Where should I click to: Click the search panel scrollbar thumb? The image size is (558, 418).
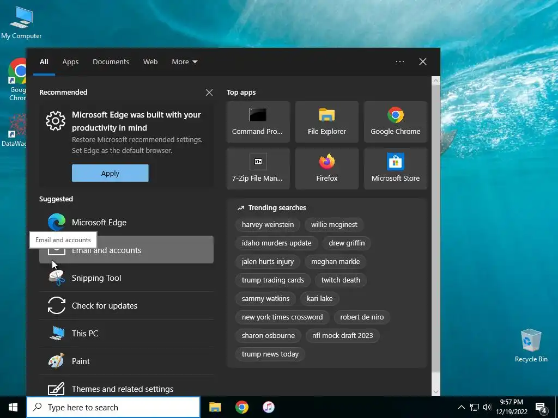coord(436,228)
